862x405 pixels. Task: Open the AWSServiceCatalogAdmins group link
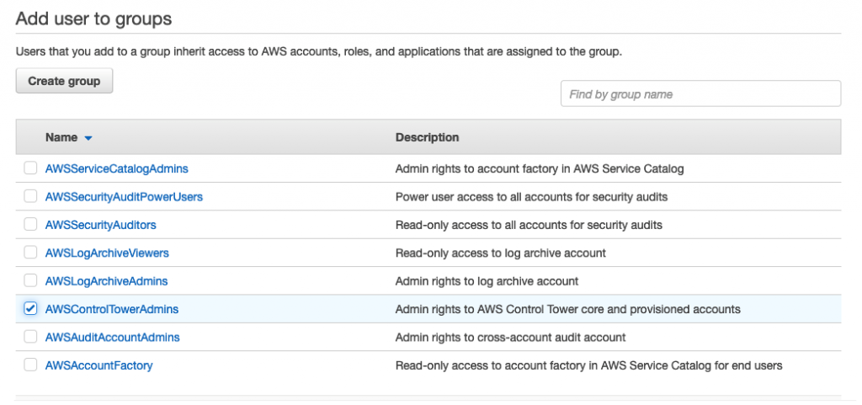click(x=116, y=168)
